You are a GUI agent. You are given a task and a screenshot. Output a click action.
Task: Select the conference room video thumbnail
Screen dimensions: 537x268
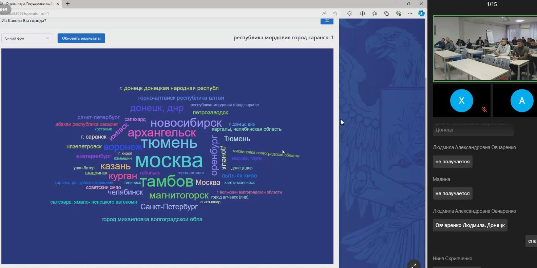coord(485,48)
